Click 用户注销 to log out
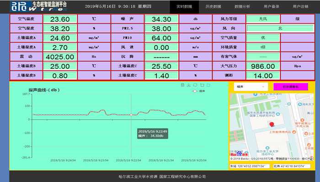This screenshot has width=320, height=182. point(300,7)
